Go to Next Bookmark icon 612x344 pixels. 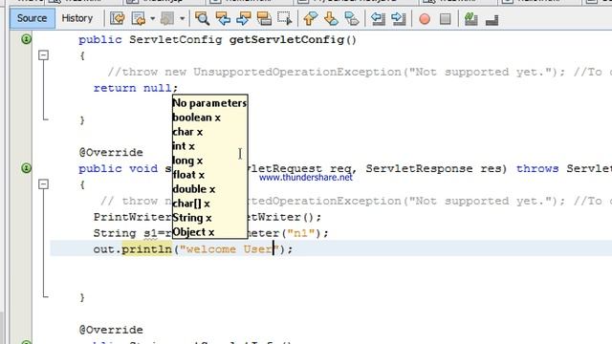[331, 18]
